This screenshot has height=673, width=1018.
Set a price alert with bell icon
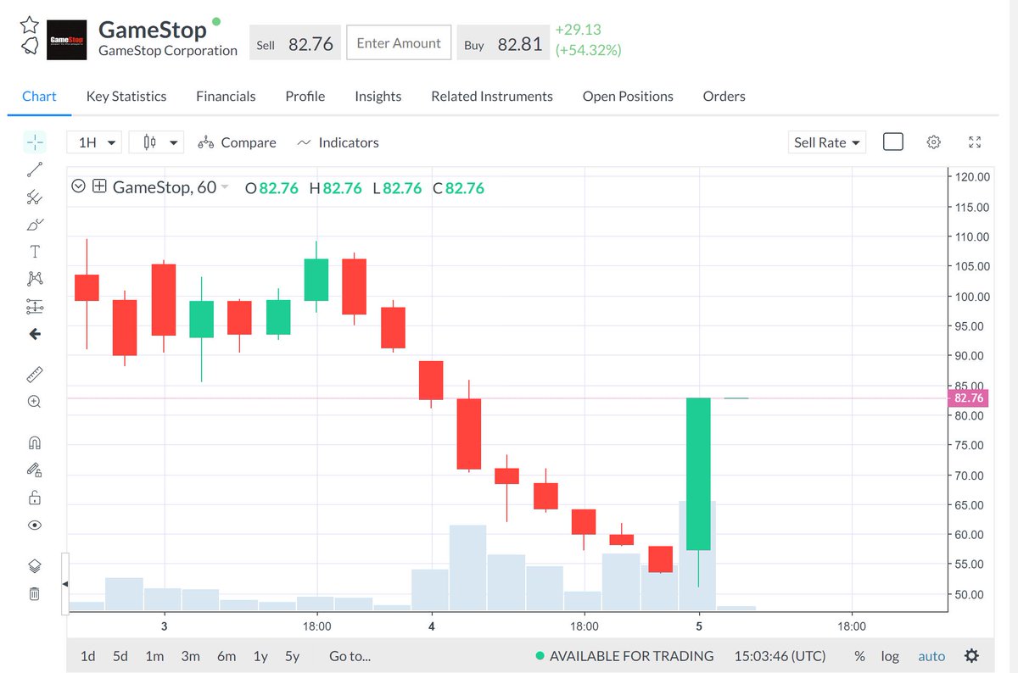(x=30, y=45)
